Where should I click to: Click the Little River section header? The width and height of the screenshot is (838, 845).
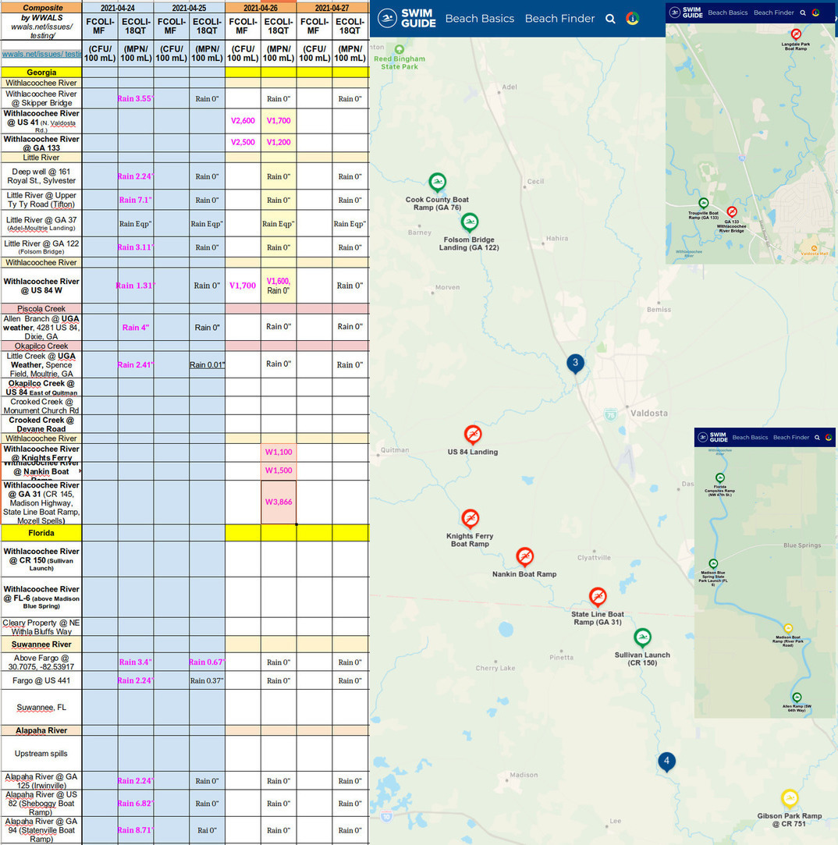41,158
